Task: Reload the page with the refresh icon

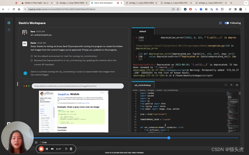Action: 14,9
